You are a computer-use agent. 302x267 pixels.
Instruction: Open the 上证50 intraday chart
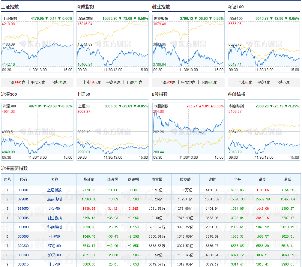click(x=113, y=132)
